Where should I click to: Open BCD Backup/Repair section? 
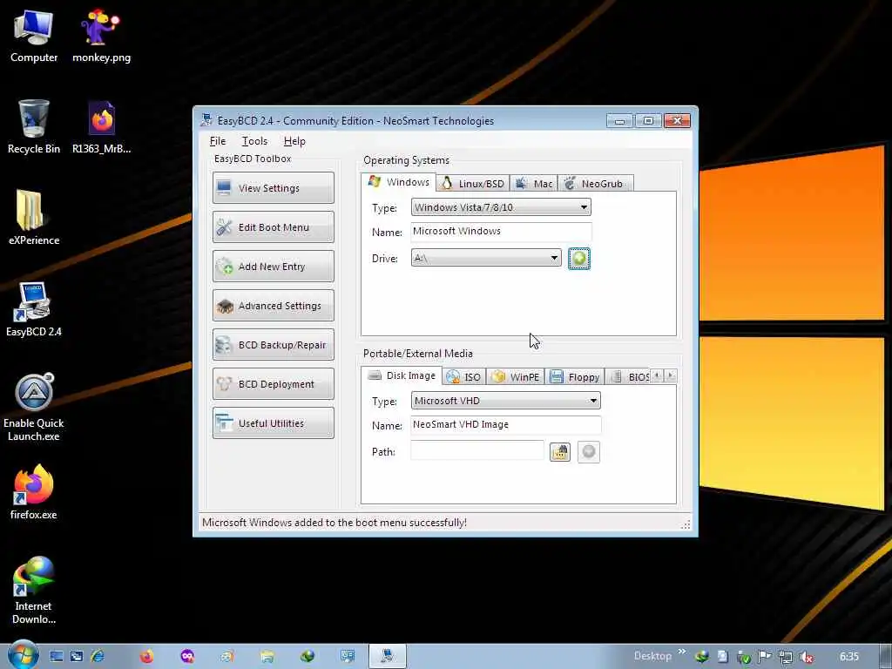point(273,345)
